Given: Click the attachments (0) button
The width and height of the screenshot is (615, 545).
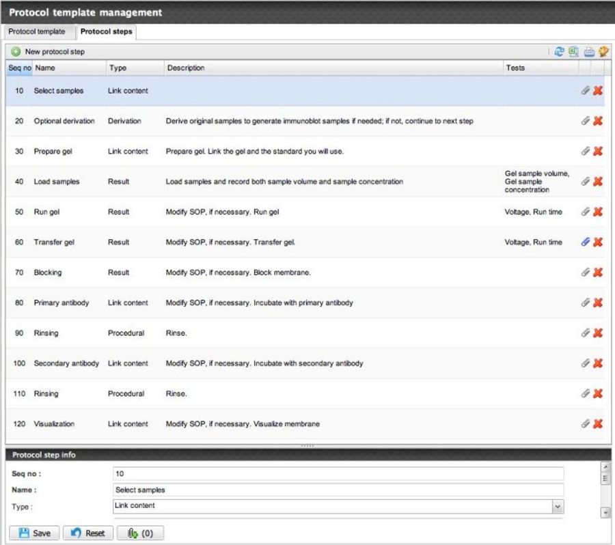Looking at the screenshot, I should tap(139, 533).
